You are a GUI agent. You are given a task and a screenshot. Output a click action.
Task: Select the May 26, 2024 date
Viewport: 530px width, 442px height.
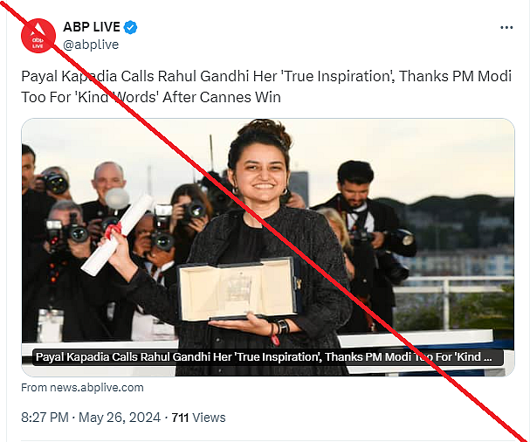point(120,418)
